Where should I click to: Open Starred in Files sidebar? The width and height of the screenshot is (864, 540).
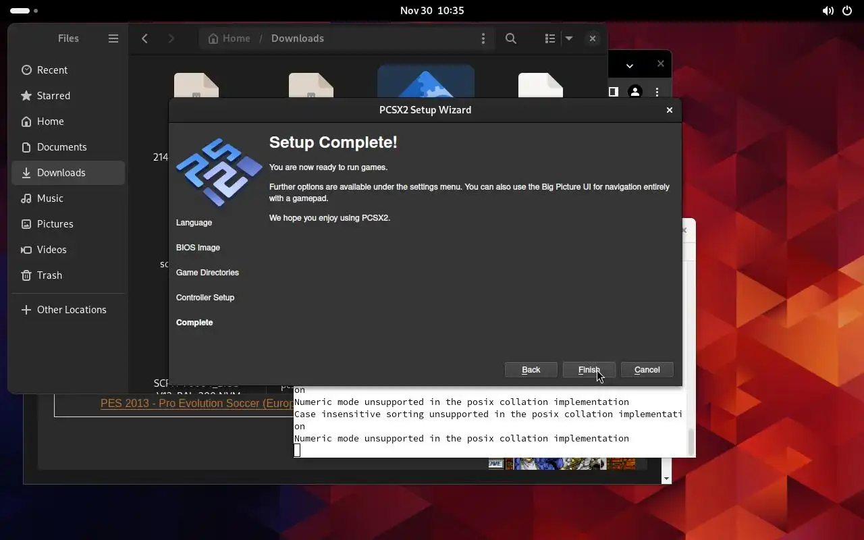[x=68, y=96]
